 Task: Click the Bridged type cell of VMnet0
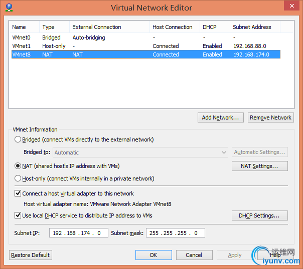pos(51,37)
